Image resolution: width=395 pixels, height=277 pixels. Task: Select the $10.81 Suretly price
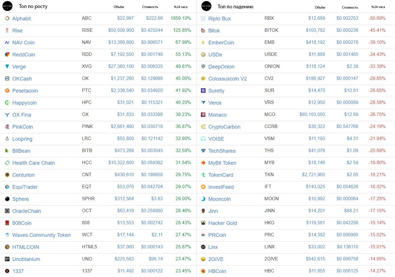(x=351, y=90)
